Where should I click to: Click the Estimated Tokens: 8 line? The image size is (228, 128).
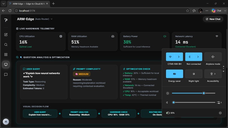tap(34, 88)
